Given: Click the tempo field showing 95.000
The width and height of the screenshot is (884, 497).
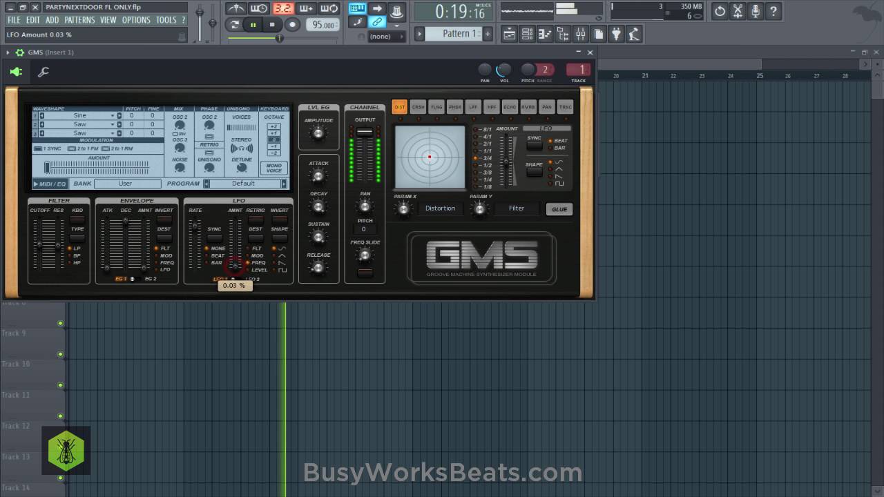Looking at the screenshot, I should (x=322, y=25).
